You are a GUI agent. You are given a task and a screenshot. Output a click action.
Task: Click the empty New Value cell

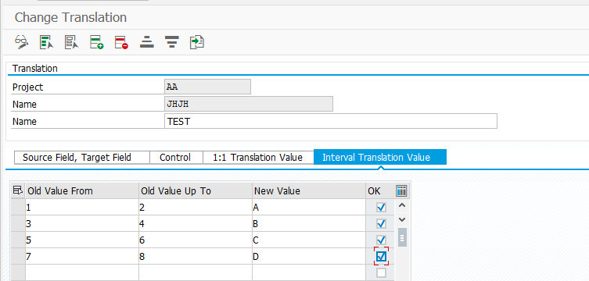pyautogui.click(x=309, y=272)
